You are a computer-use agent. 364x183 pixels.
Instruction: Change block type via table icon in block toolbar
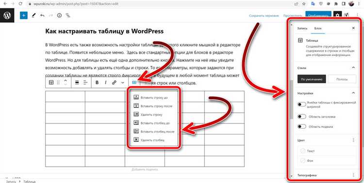click(51, 82)
